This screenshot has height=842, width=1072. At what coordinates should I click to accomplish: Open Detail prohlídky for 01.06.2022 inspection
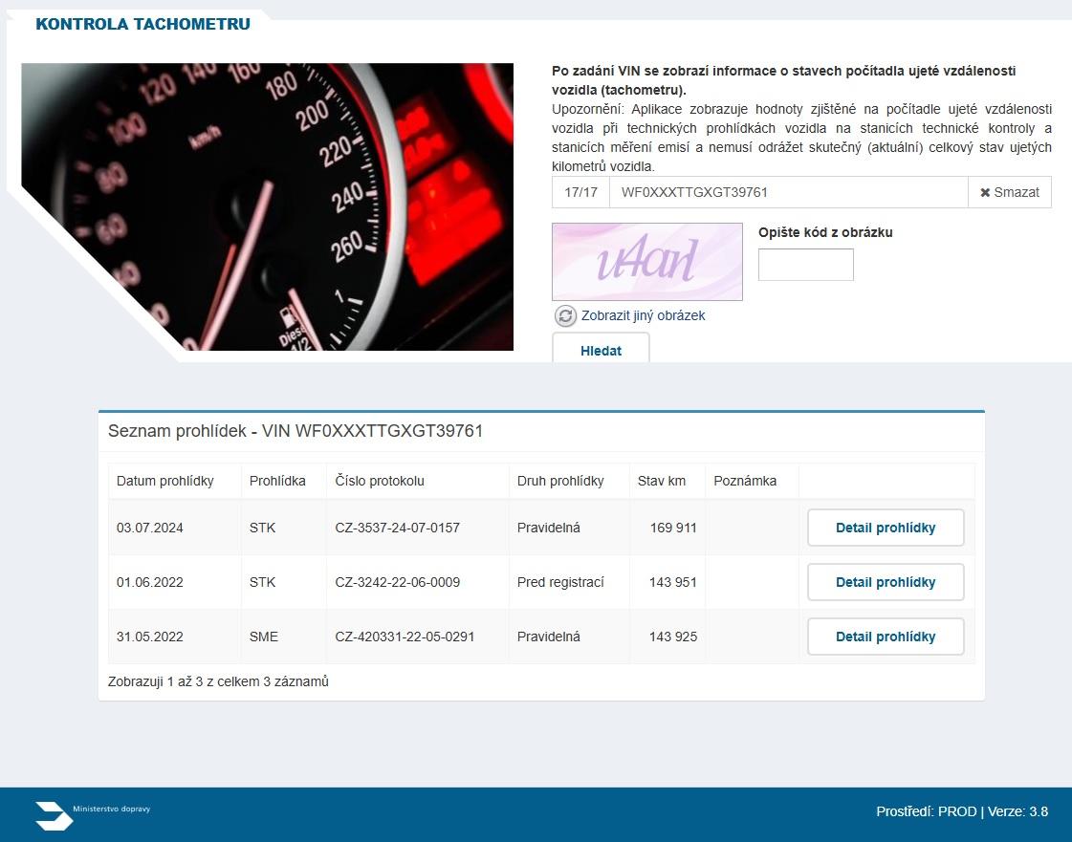(885, 582)
